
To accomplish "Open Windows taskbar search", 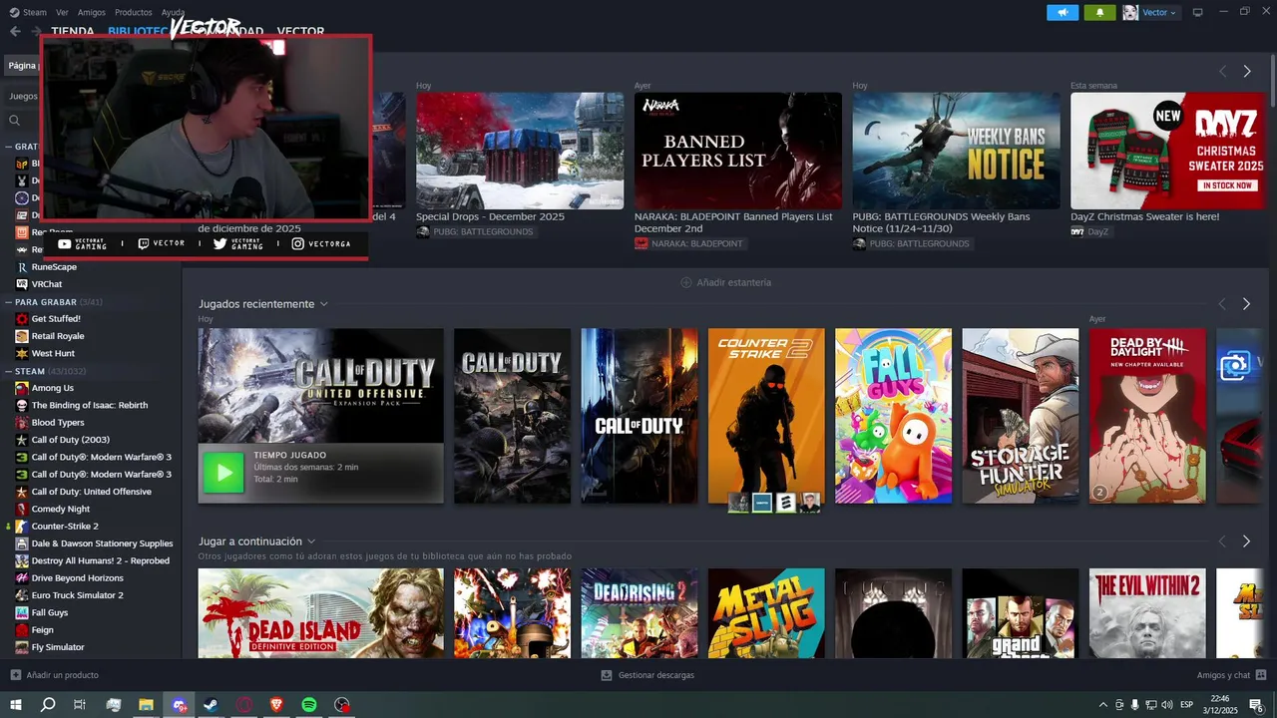I will click(x=48, y=705).
